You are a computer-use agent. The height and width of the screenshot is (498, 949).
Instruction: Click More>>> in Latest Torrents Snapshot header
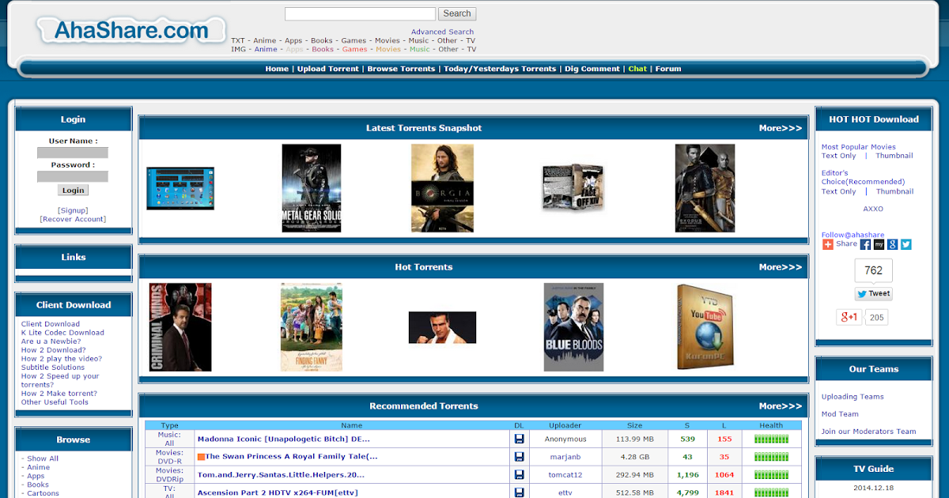[781, 128]
